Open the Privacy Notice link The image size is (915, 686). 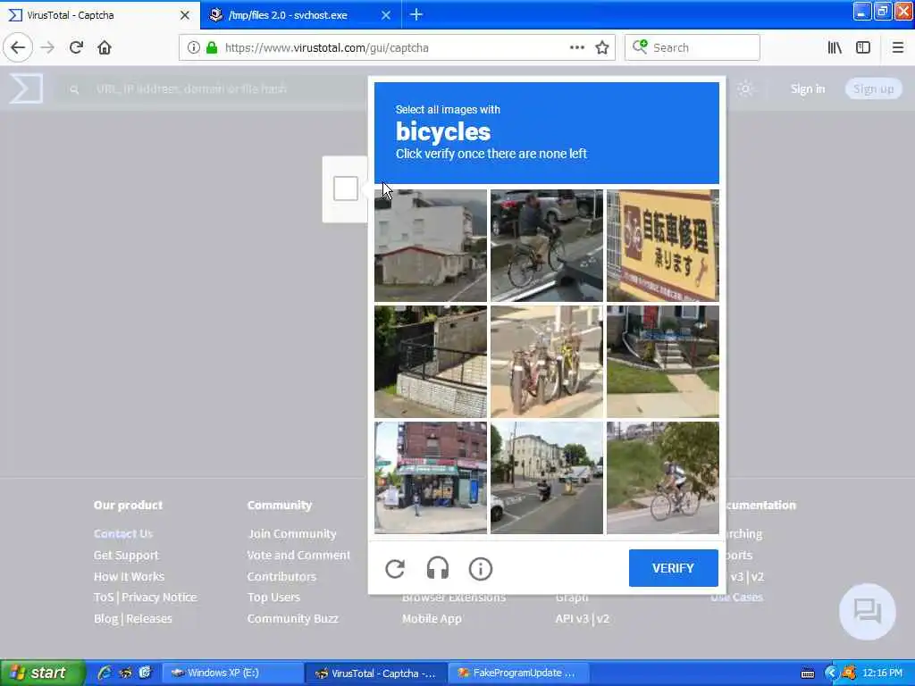(159, 598)
